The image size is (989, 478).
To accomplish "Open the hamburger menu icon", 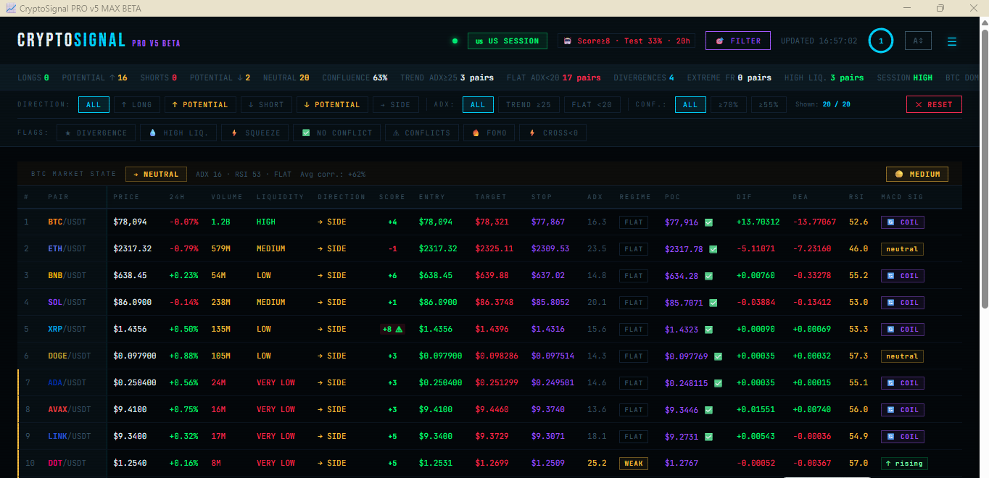I will [952, 41].
